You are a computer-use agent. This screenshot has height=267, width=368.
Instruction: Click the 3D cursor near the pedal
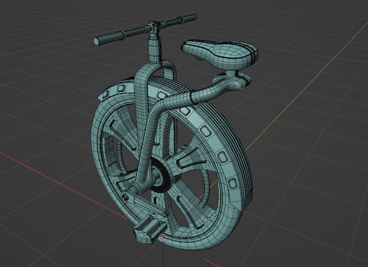(162, 238)
